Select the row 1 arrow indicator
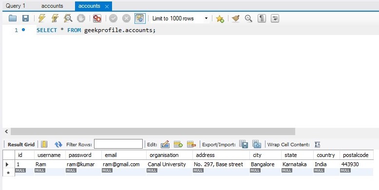The height and width of the screenshot is (190, 379). (7, 164)
